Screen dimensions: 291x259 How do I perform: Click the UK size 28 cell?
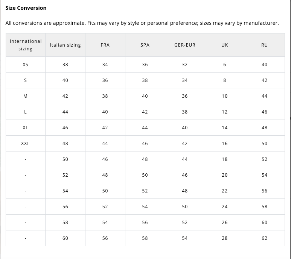pyautogui.click(x=224, y=238)
